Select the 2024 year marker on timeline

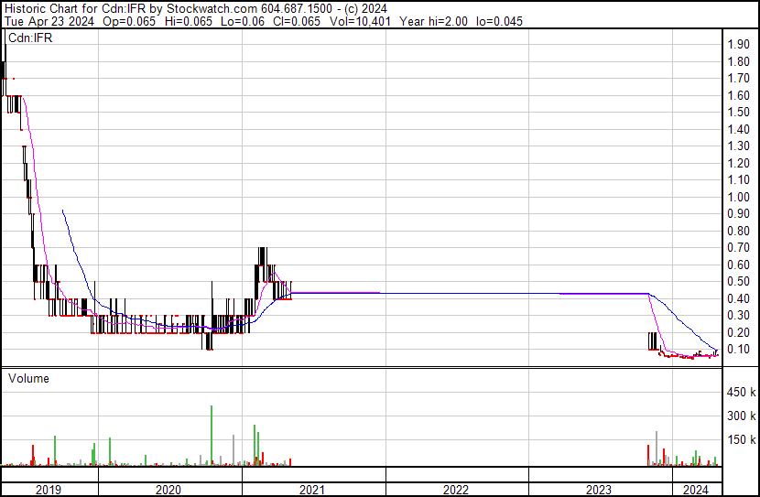(696, 490)
